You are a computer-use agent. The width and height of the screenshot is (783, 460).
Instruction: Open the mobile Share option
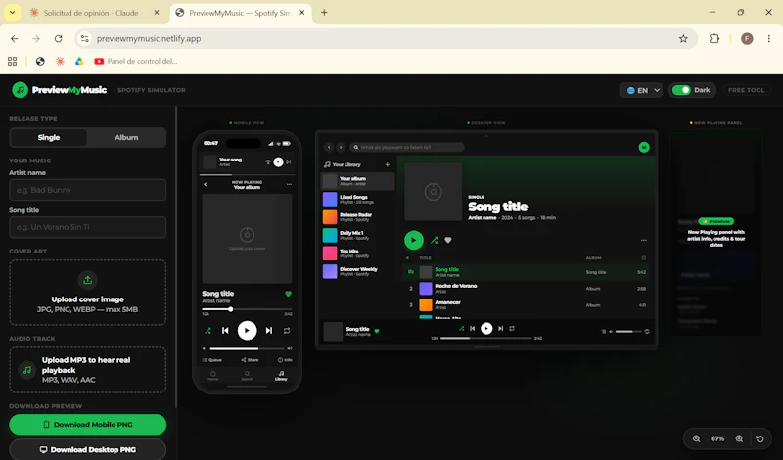(x=250, y=360)
